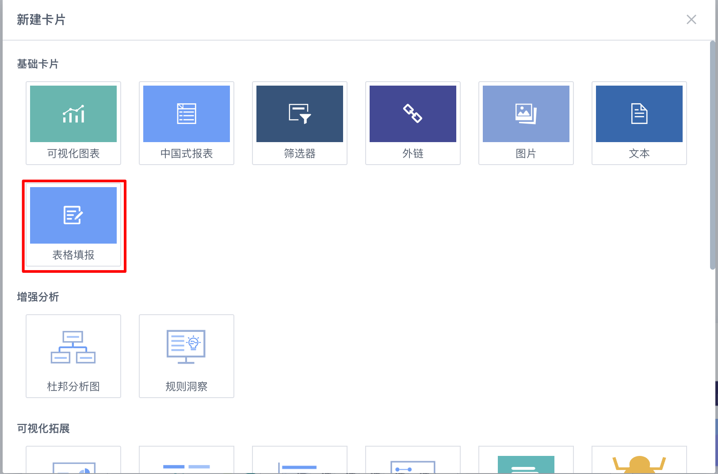The height and width of the screenshot is (474, 718).
Task: Select the 可视化图表 chart card icon
Action: coord(73,114)
